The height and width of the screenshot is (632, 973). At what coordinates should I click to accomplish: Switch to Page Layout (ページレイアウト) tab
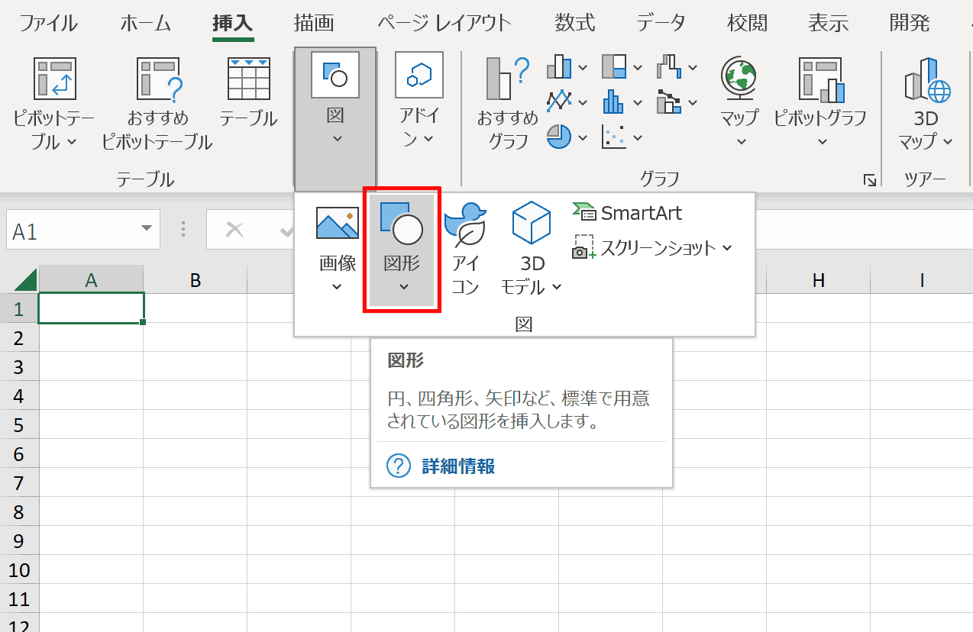(444, 23)
